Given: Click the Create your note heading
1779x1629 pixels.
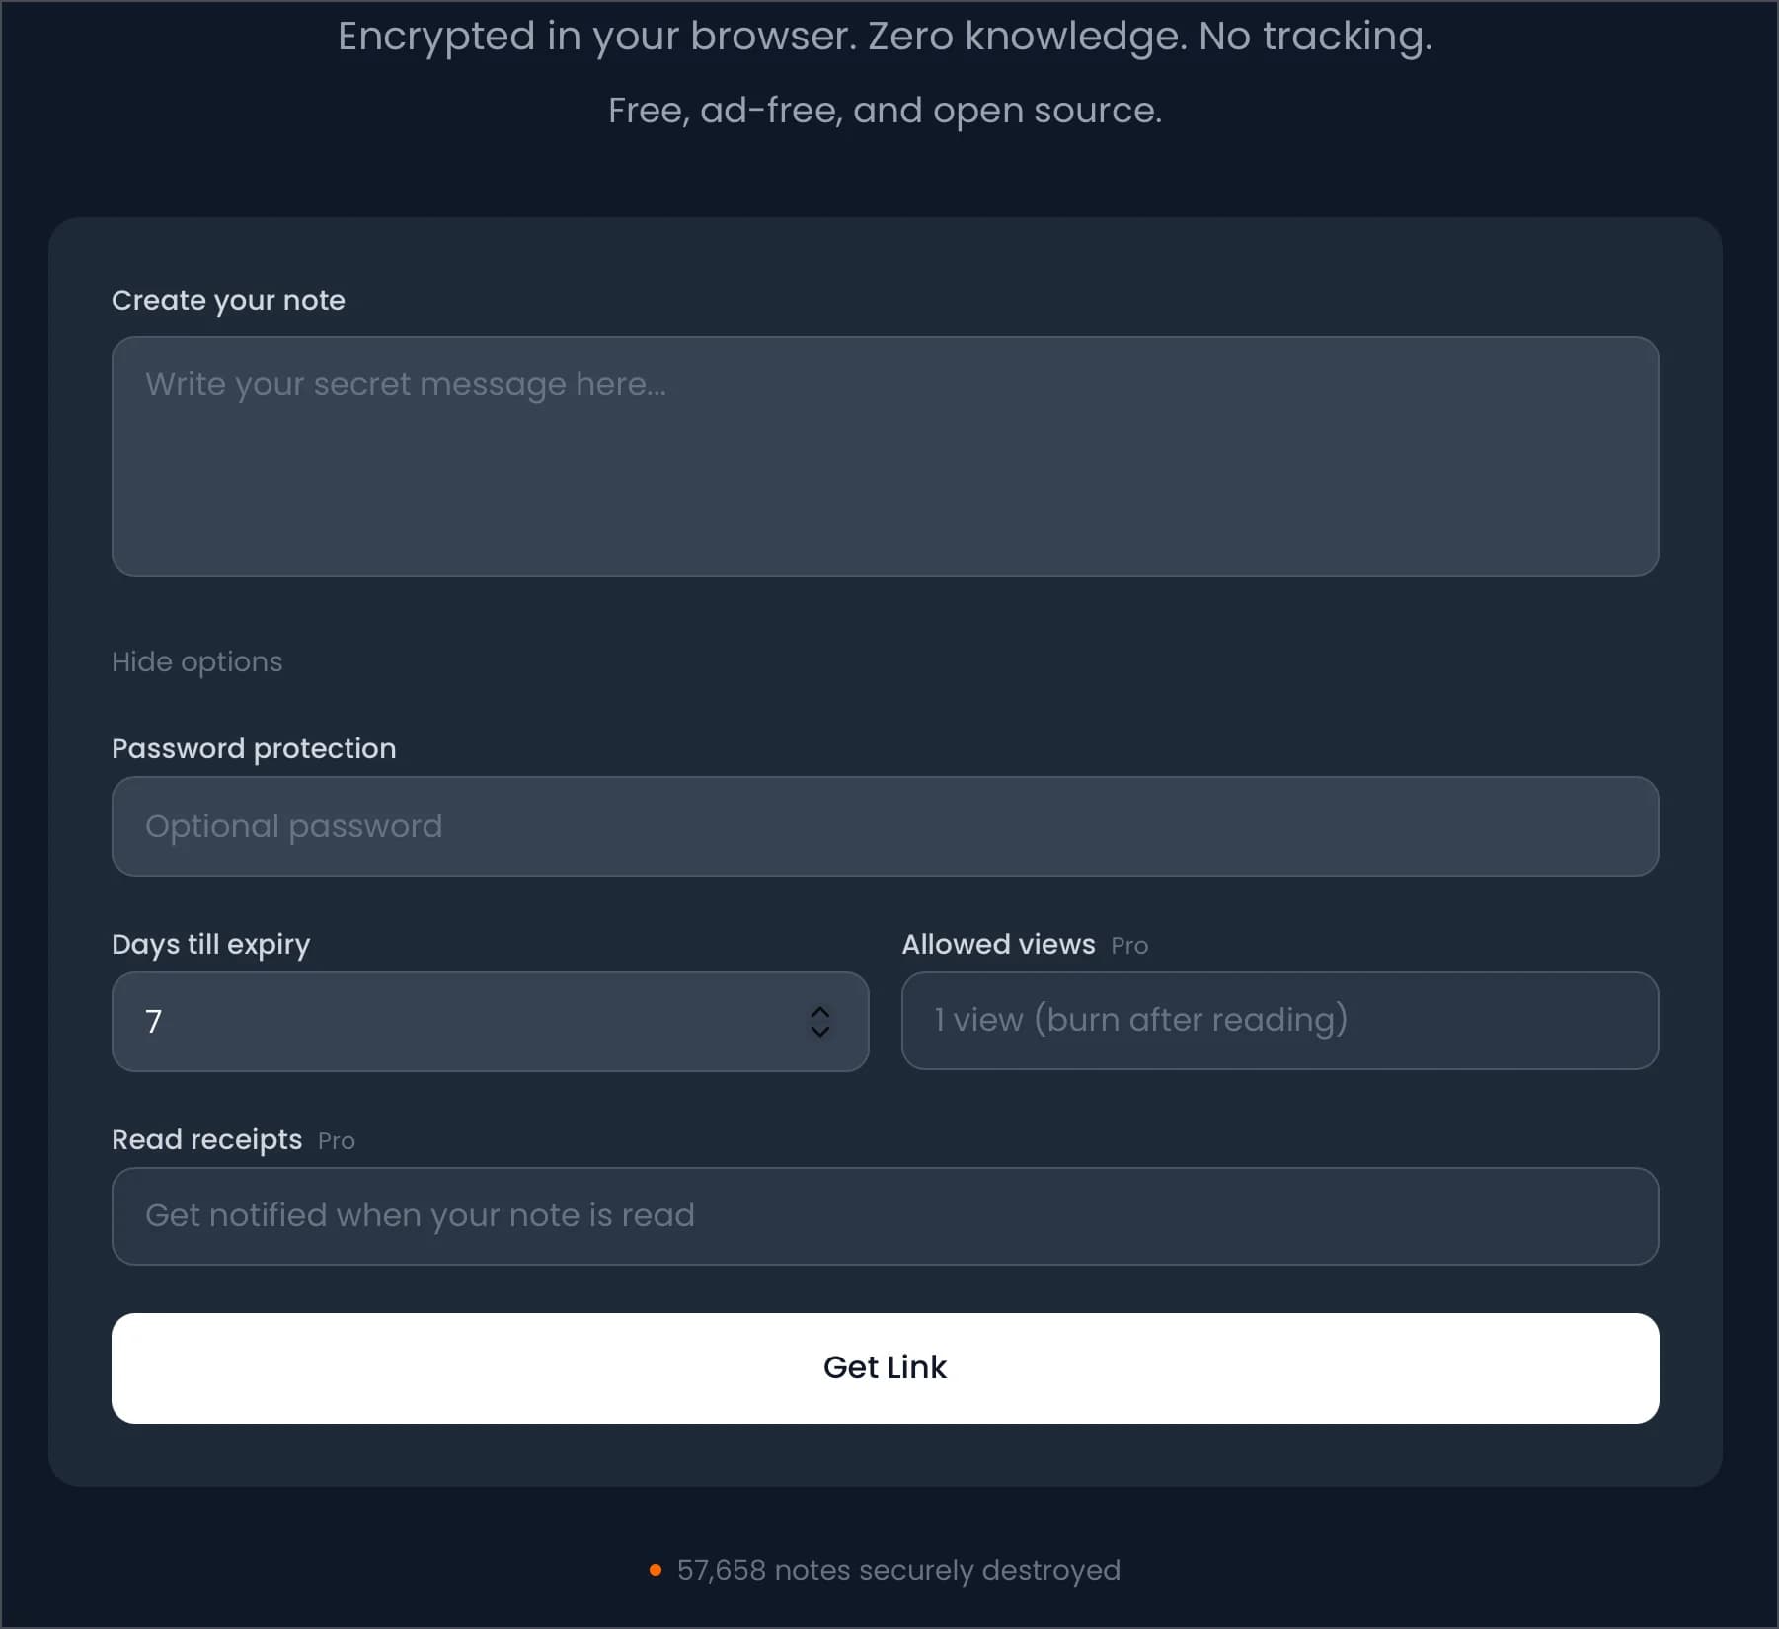Looking at the screenshot, I should 228,300.
